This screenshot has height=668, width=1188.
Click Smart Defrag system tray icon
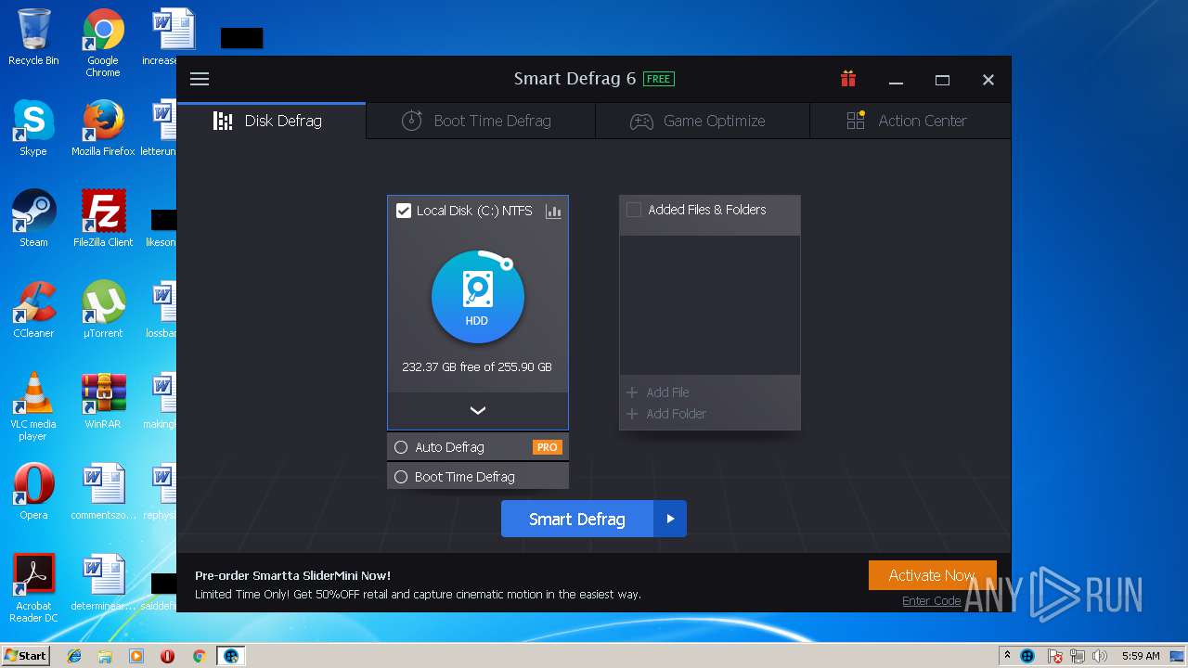coord(1027,656)
